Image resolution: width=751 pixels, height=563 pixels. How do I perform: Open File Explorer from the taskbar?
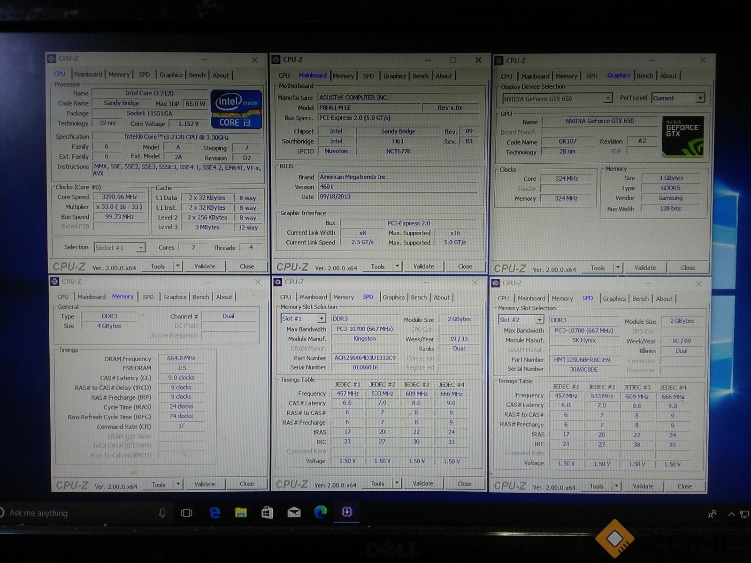coord(241,512)
